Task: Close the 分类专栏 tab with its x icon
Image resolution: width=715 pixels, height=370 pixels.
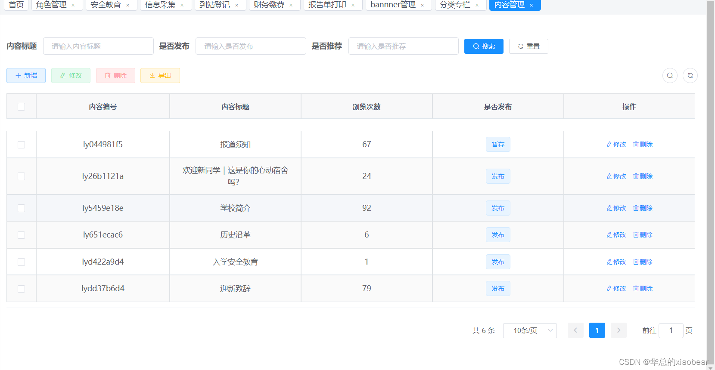Action: [477, 5]
